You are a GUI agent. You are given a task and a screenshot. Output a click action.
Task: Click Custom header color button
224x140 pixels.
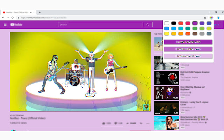(x=188, y=42)
